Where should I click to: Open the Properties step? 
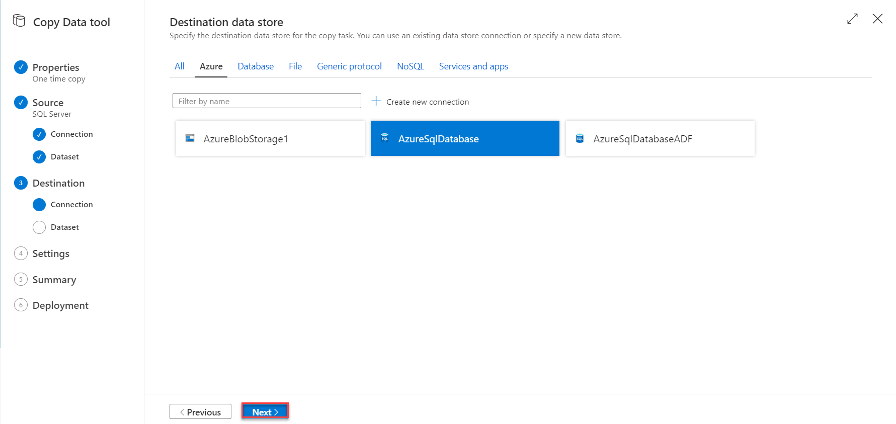[x=56, y=67]
